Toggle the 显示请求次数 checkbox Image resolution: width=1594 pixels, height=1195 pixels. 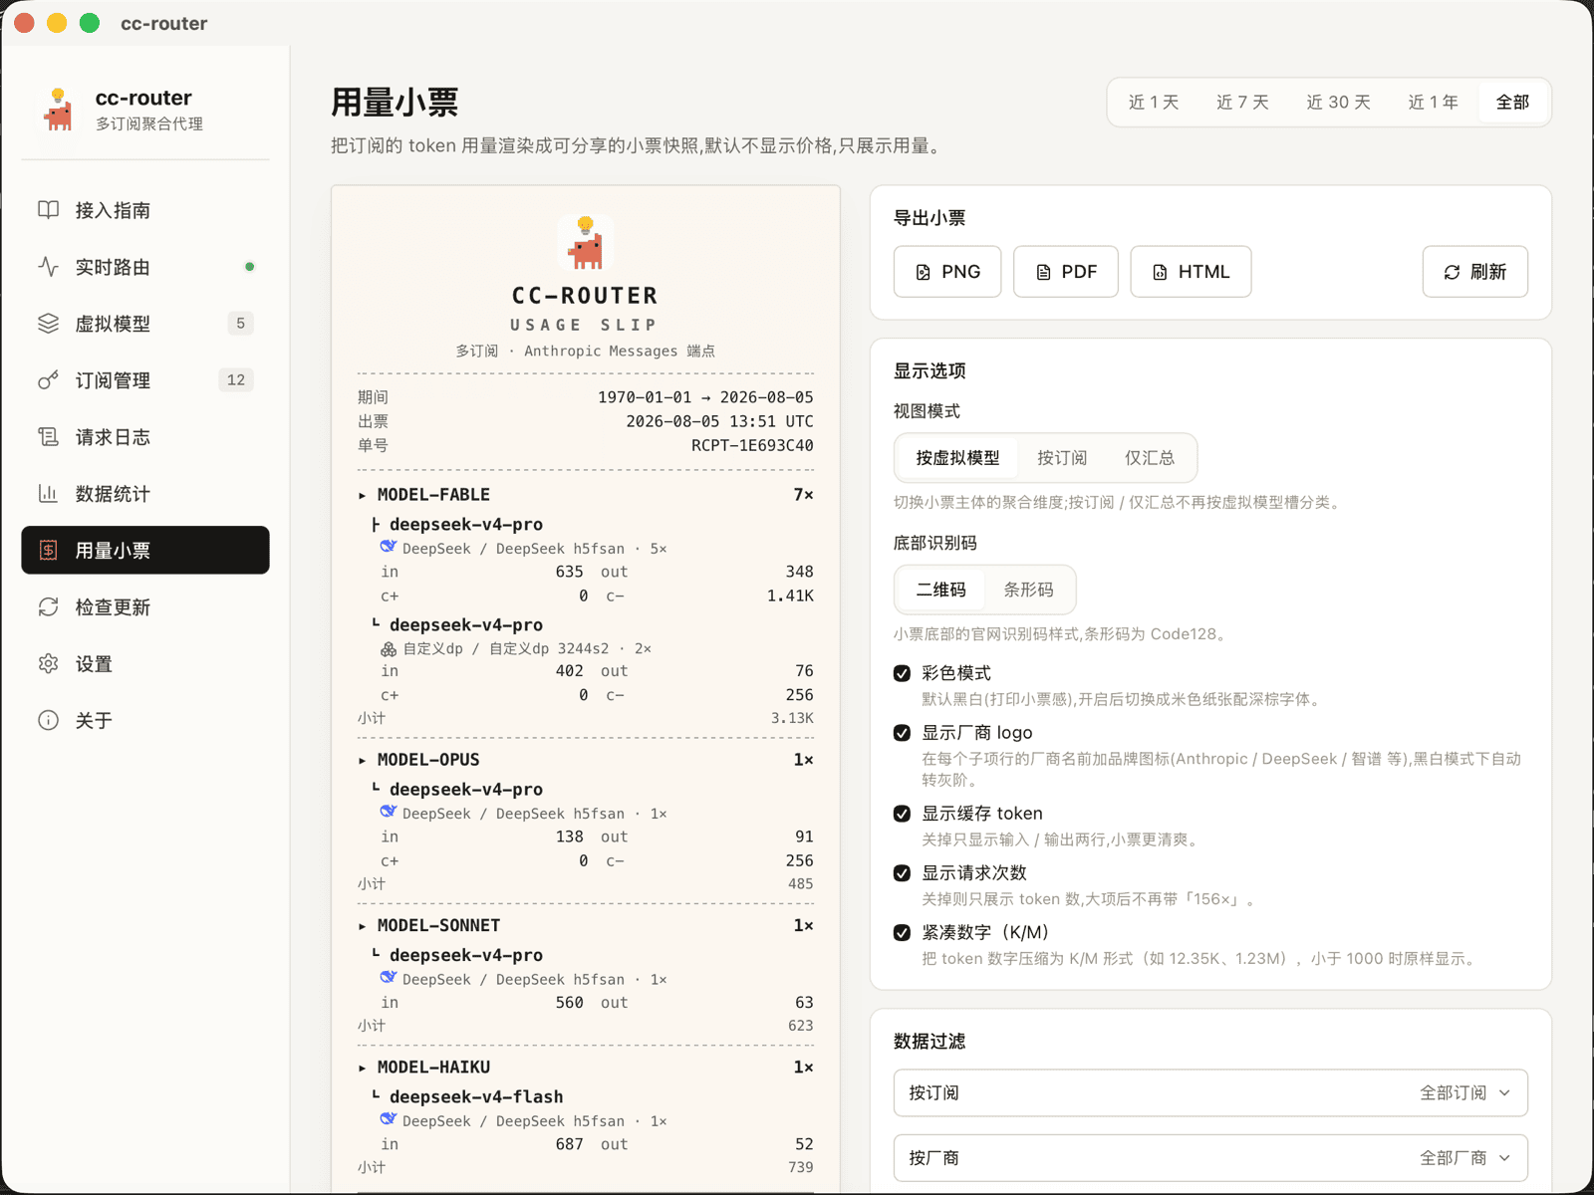(902, 873)
